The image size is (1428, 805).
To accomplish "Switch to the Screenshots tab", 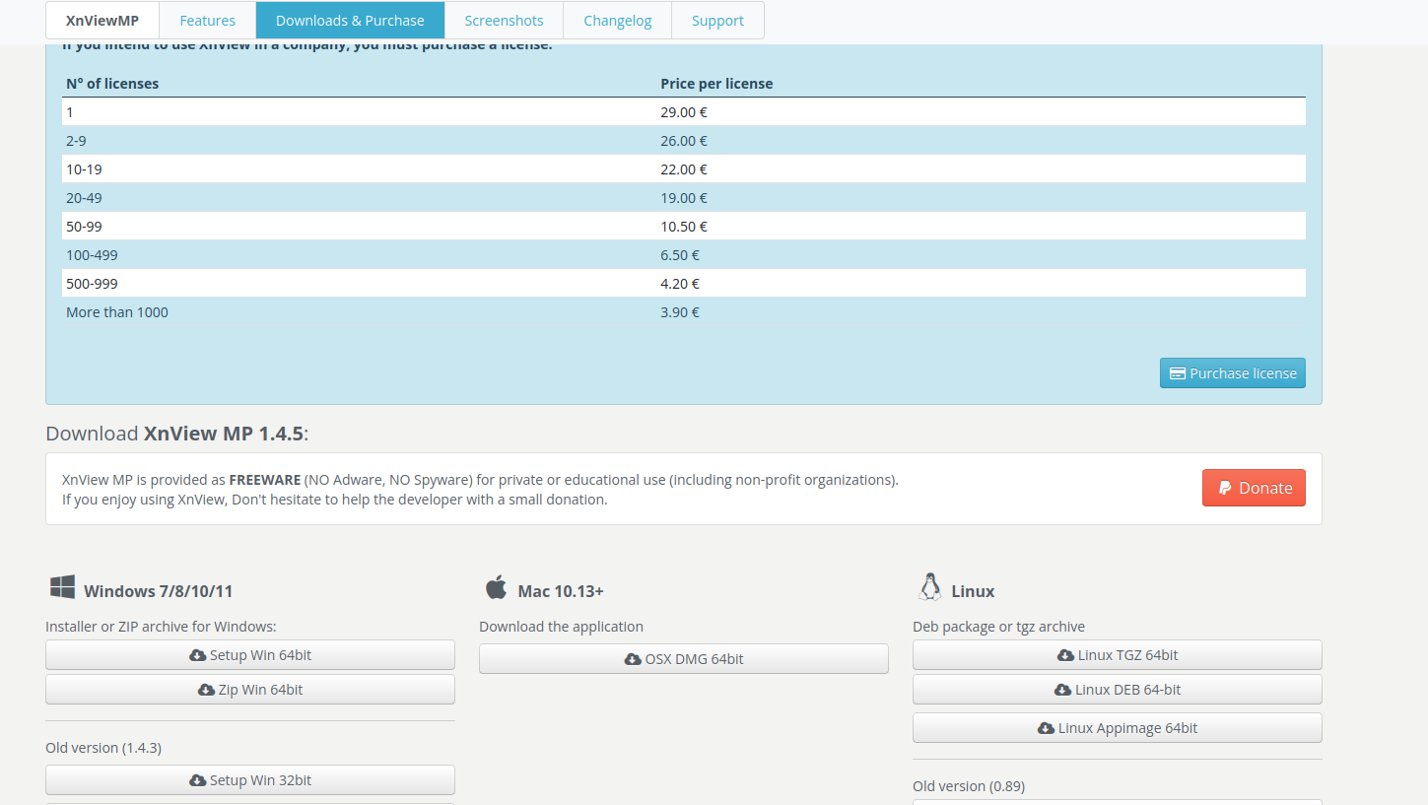I will [x=504, y=21].
